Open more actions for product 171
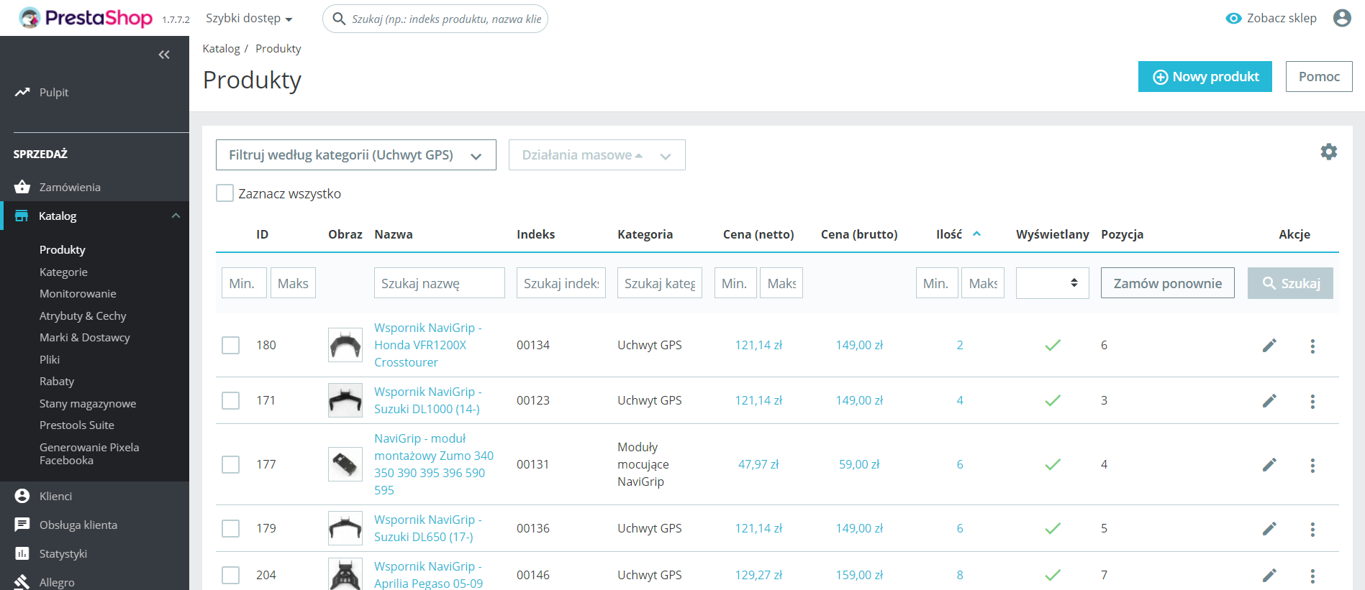1365x590 pixels. tap(1312, 401)
